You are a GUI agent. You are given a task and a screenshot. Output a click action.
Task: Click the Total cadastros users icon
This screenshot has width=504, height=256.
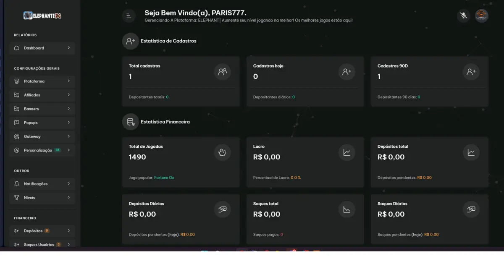pyautogui.click(x=222, y=72)
